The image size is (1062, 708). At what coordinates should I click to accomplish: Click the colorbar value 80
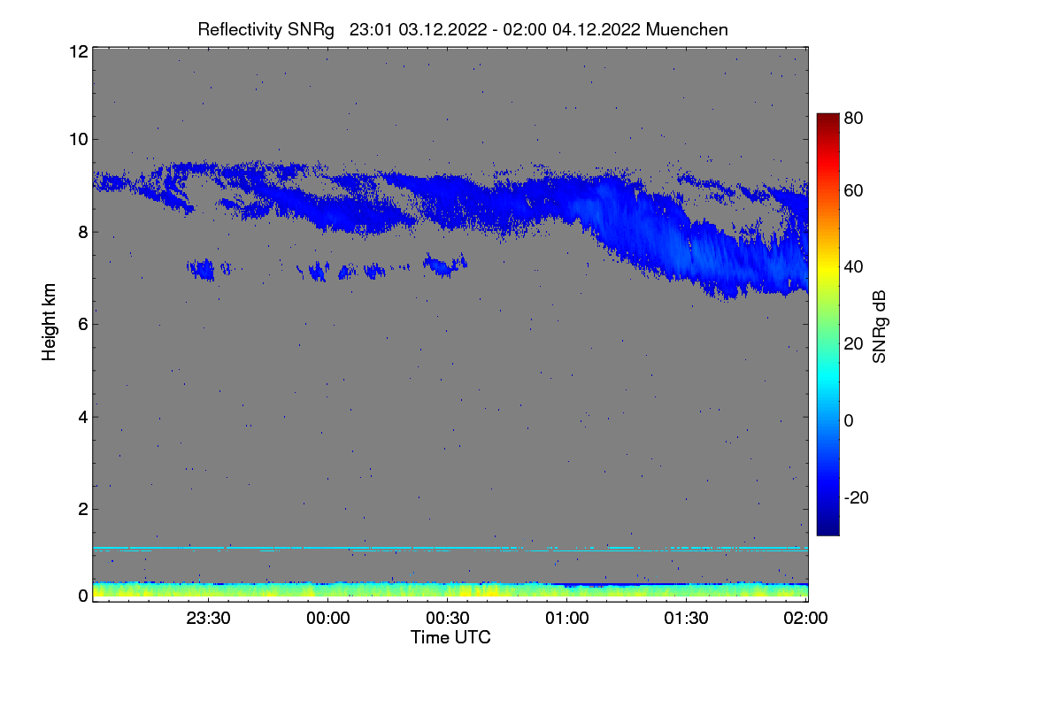[854, 117]
